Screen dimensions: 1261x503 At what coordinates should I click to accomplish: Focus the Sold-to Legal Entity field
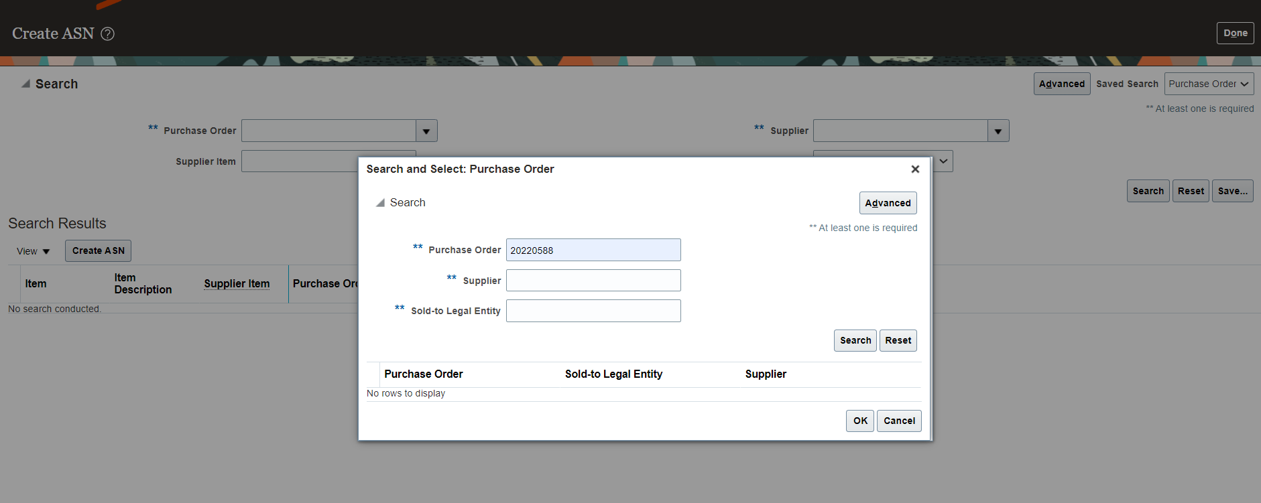pos(593,311)
